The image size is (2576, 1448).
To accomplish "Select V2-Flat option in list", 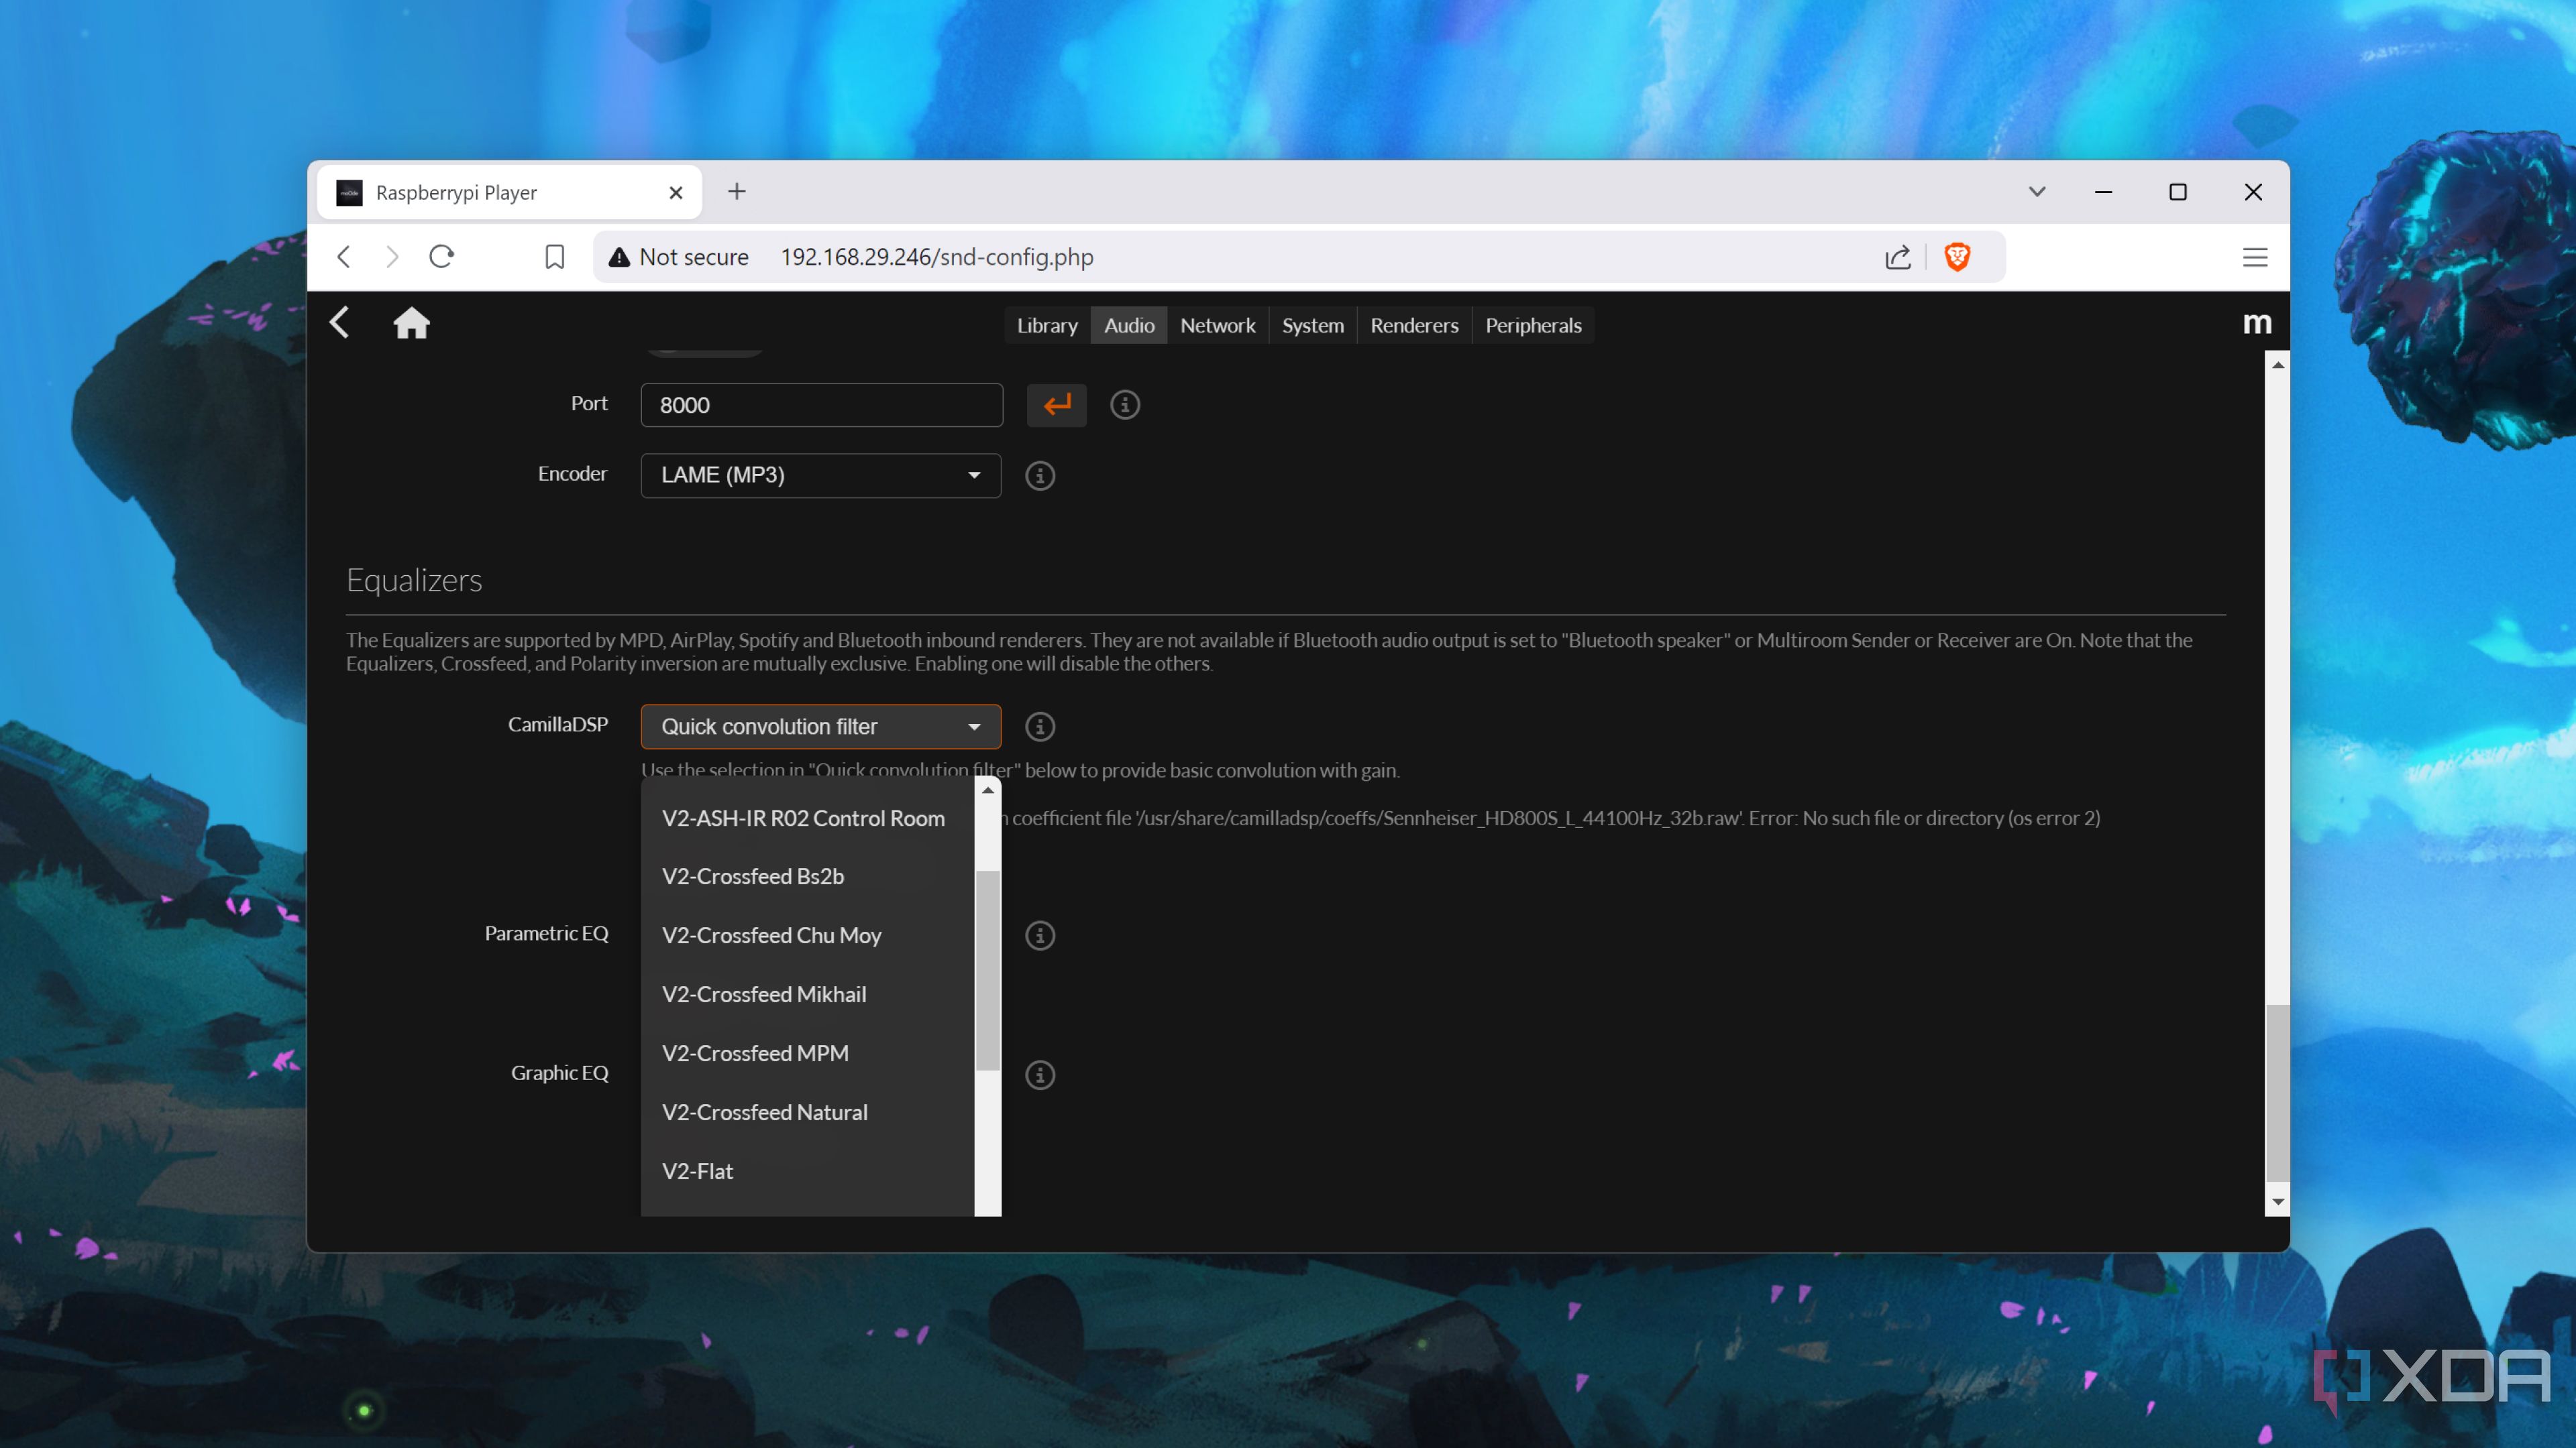I will 807,1171.
